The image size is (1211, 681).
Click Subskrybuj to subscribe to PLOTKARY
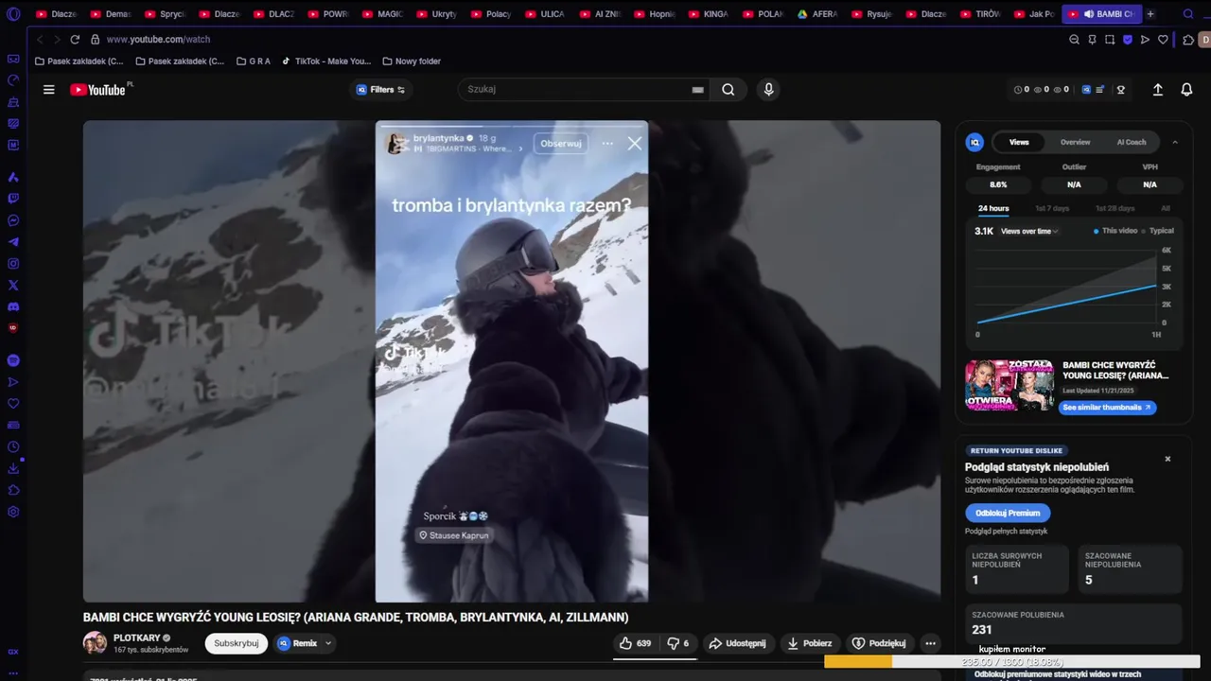[x=237, y=643]
